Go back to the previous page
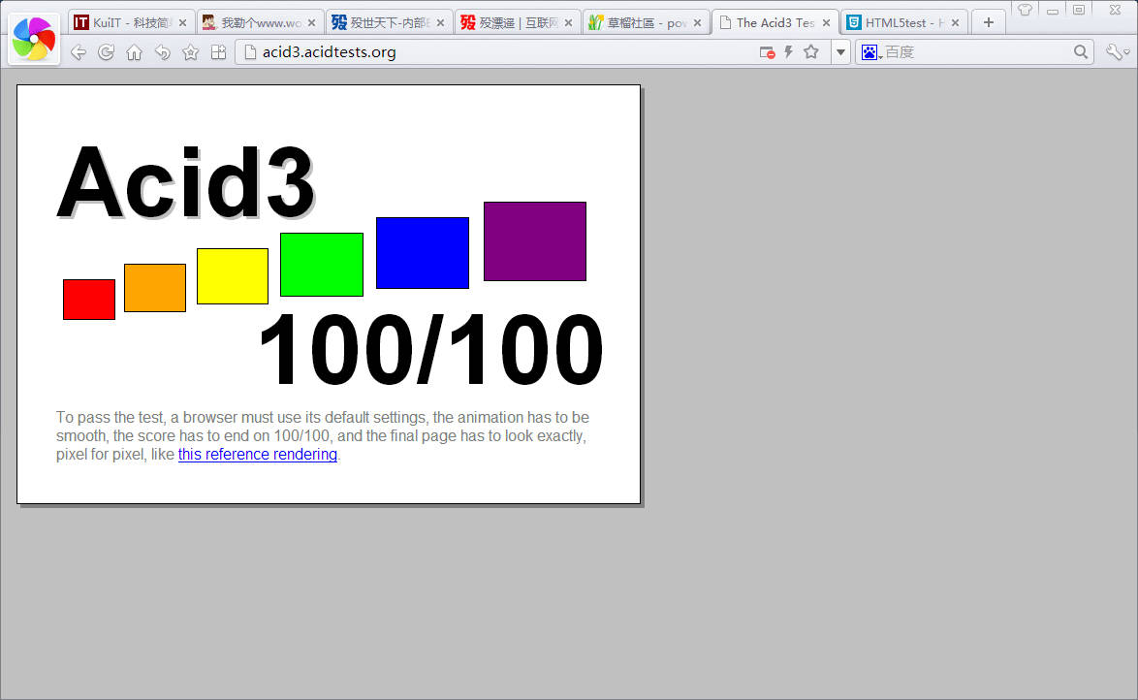The image size is (1138, 700). 79,52
